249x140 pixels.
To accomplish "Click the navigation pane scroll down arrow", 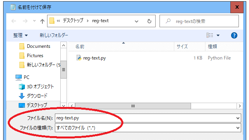I will pyautogui.click(x=63, y=106).
